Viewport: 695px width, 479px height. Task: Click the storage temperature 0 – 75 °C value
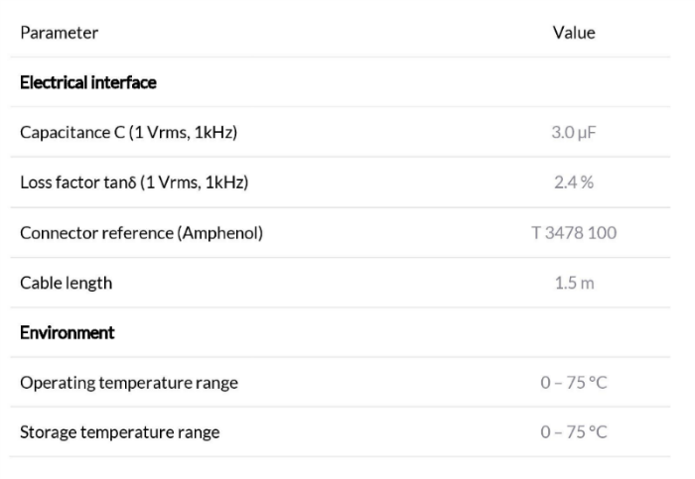tap(574, 432)
